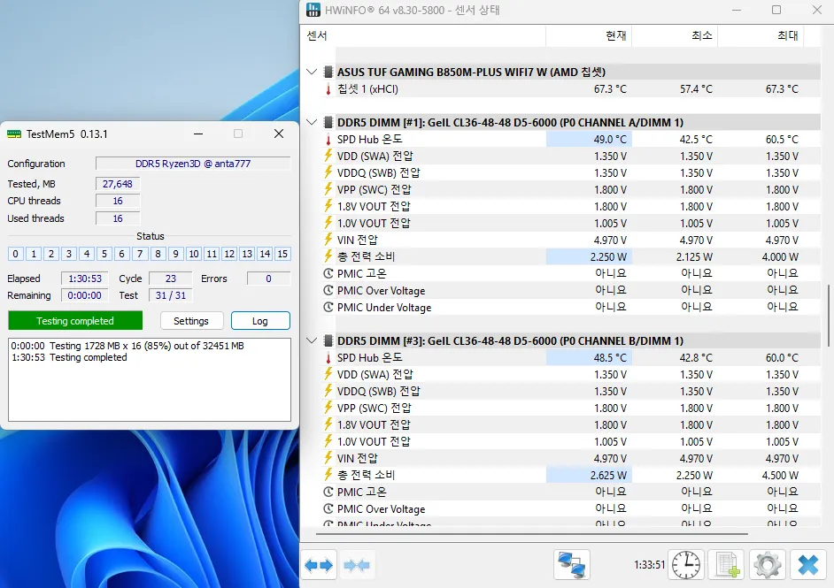Click thread status box 0
The width and height of the screenshot is (834, 588).
15,254
